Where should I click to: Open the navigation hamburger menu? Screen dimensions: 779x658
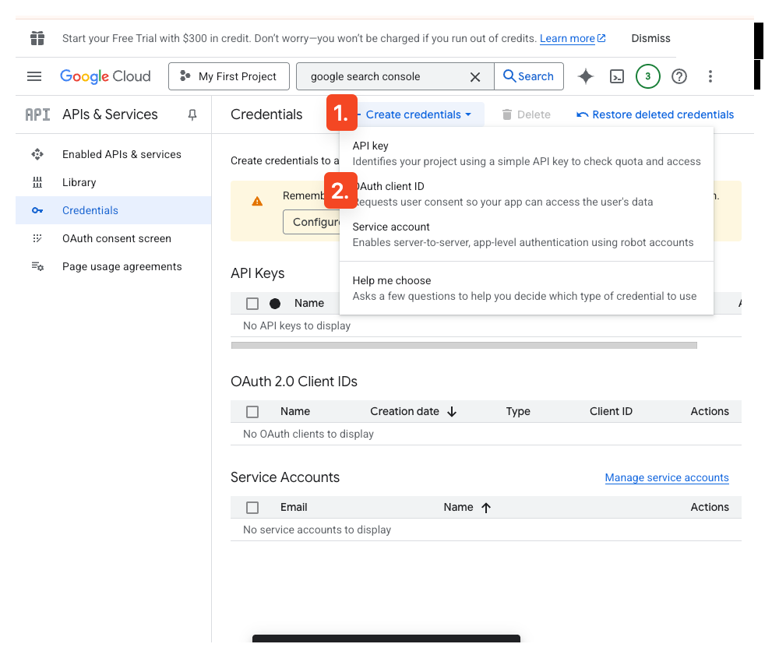coord(34,76)
